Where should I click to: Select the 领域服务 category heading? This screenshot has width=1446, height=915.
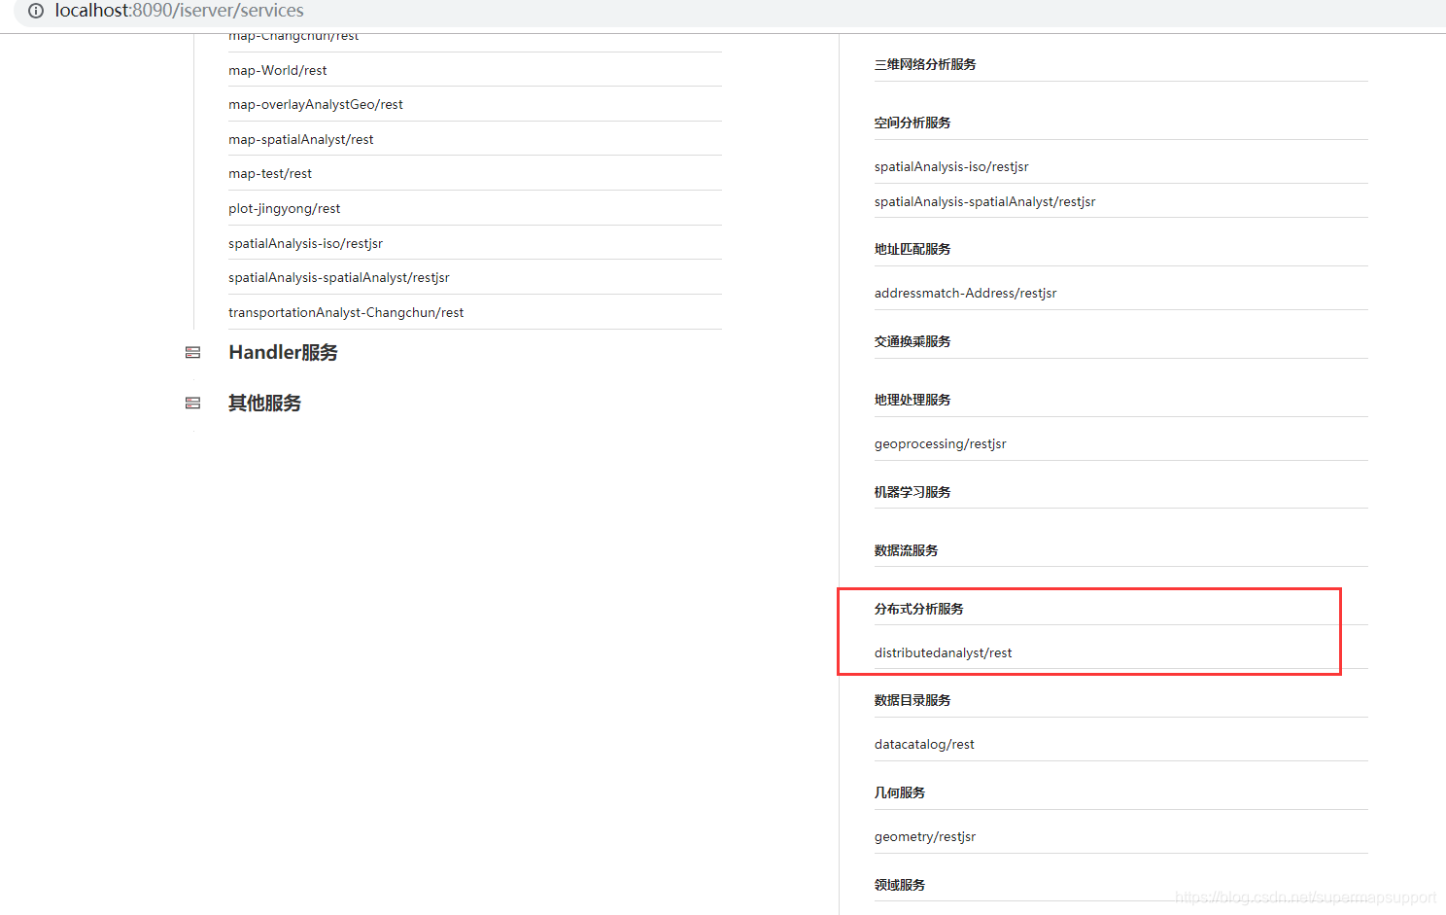(x=900, y=885)
